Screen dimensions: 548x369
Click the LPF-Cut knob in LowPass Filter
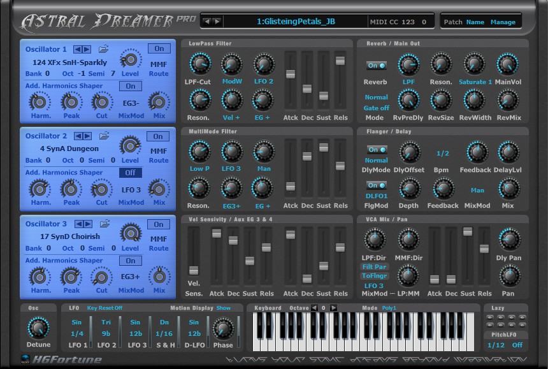(x=199, y=64)
